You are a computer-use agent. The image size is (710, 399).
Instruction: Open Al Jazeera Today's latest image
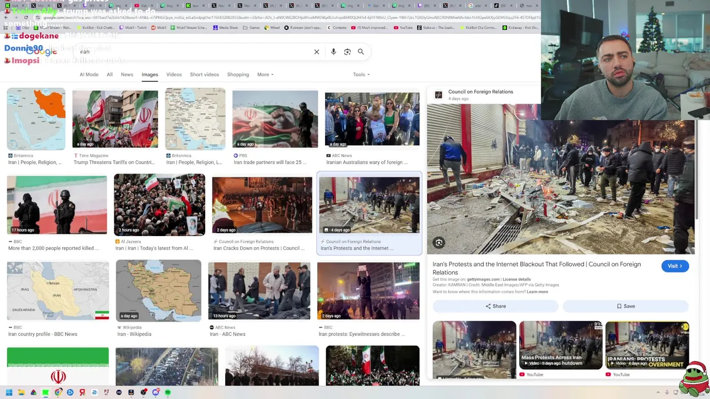click(159, 205)
